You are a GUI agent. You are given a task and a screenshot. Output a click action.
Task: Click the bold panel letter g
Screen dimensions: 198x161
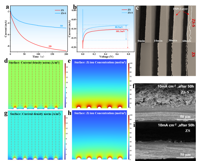[x=3, y=113]
